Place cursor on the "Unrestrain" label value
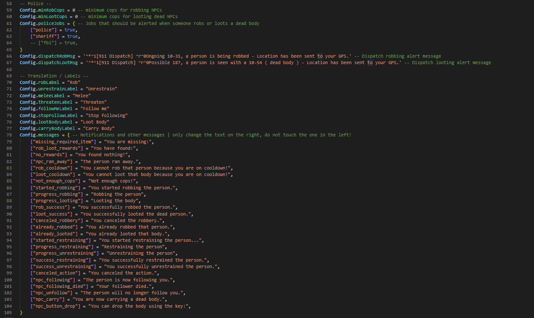The width and height of the screenshot is (534, 318). pos(101,89)
